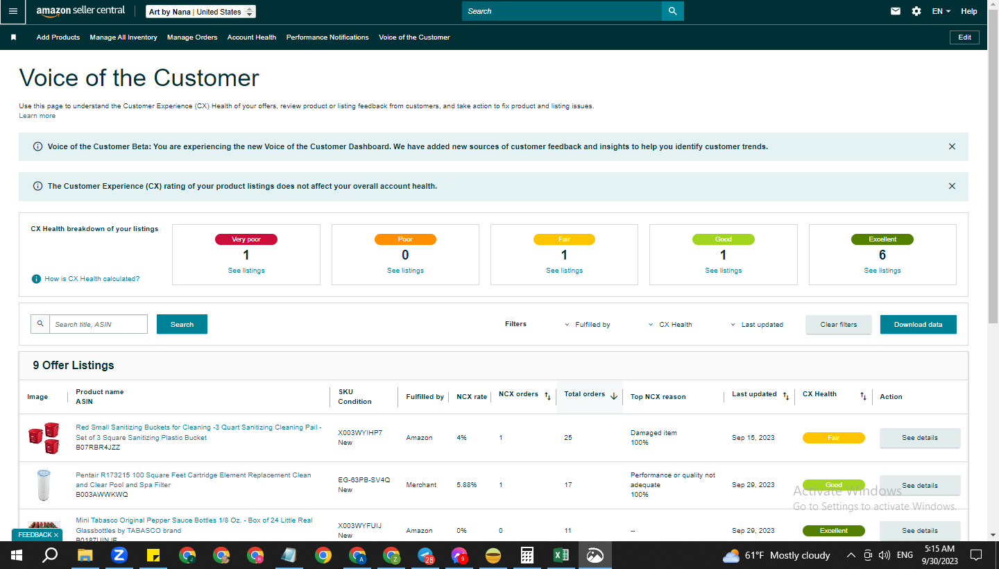
Task: Open the Art by Nana account switcher
Action: tap(200, 12)
